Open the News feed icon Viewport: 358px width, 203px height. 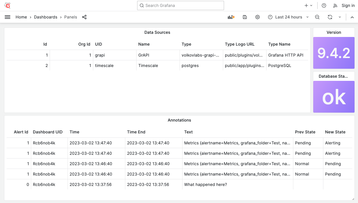[335, 5]
